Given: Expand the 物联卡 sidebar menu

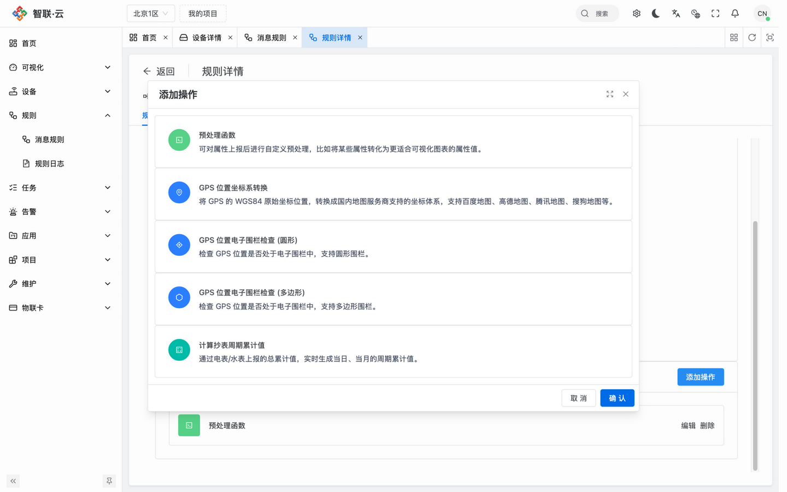Looking at the screenshot, I should click(x=61, y=308).
